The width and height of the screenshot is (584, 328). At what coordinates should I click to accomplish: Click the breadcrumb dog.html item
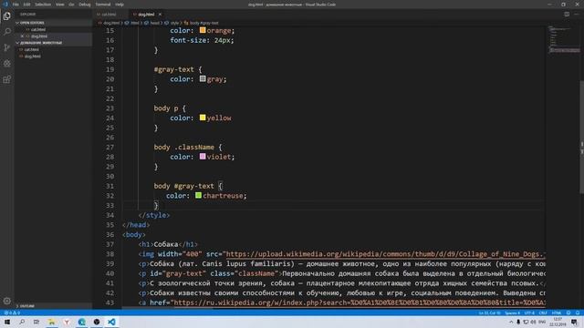coord(109,23)
